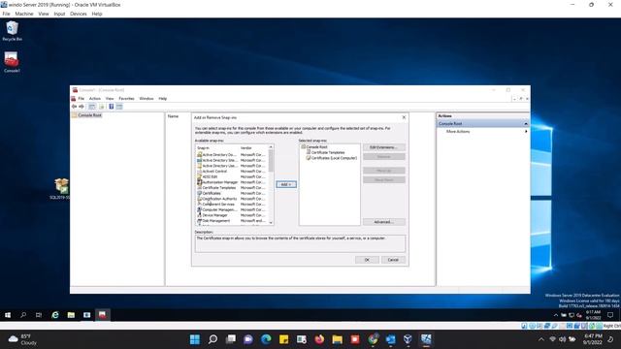Expand More Actions submenu arrow
The image size is (621, 349).
pyautogui.click(x=526, y=132)
